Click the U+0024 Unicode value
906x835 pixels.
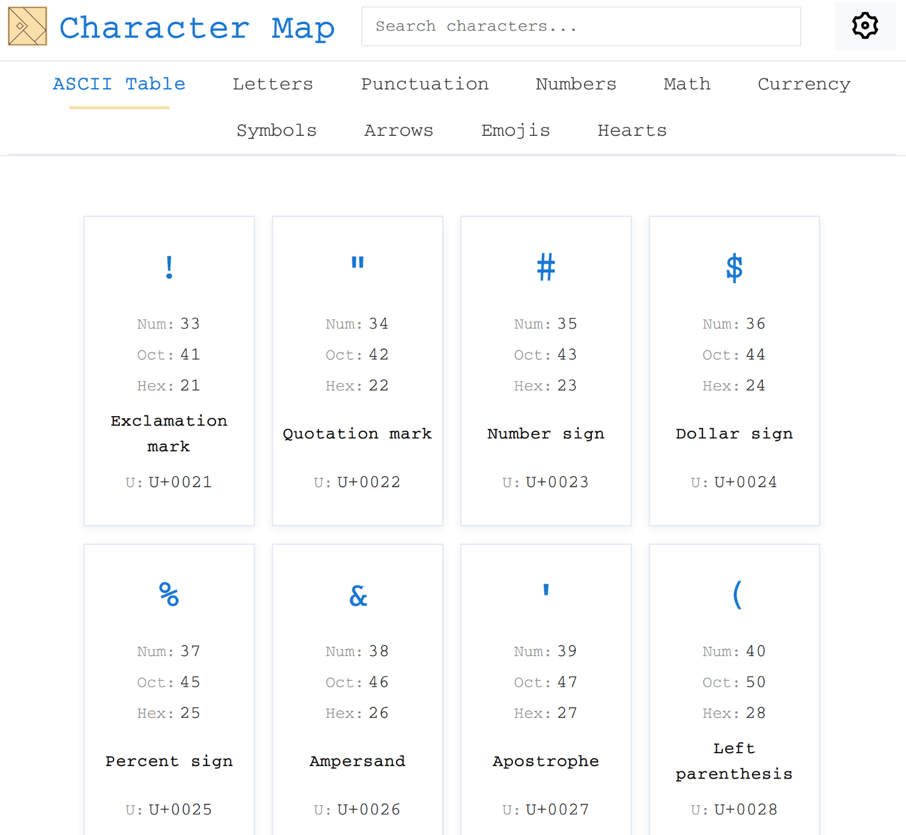tap(745, 482)
